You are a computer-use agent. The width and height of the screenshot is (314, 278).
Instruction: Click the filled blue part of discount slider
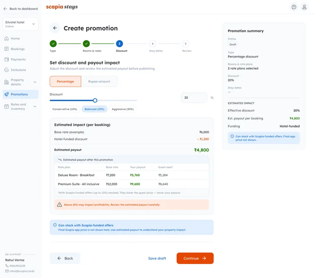71,100
